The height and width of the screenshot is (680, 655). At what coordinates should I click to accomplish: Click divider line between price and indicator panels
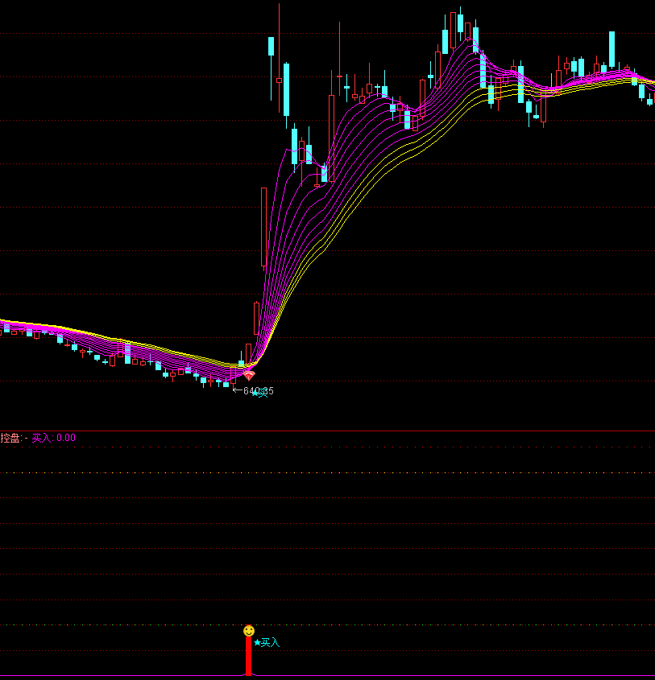[x=327, y=431]
